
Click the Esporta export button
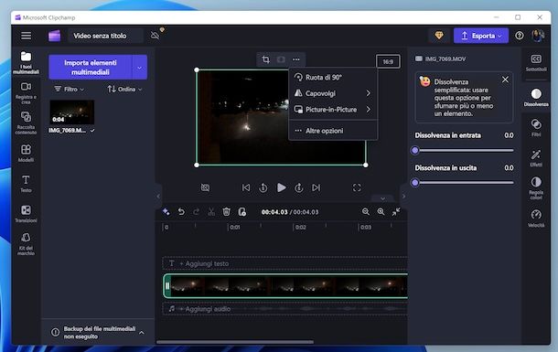(x=481, y=36)
